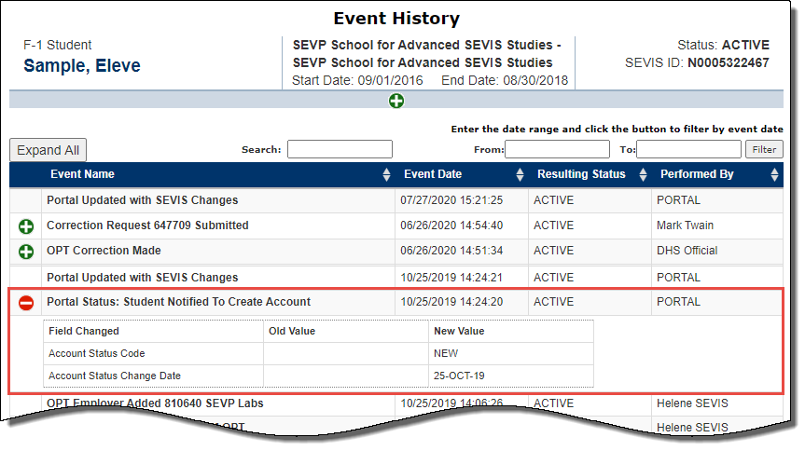Sort by Event Name column arrows

[386, 175]
